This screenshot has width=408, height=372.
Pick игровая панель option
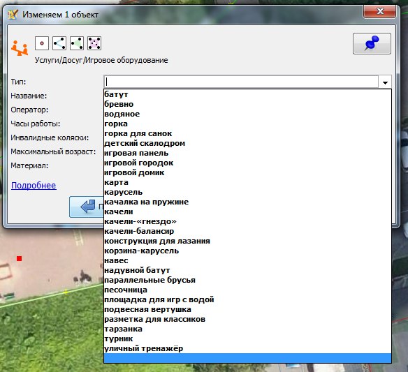coord(247,153)
